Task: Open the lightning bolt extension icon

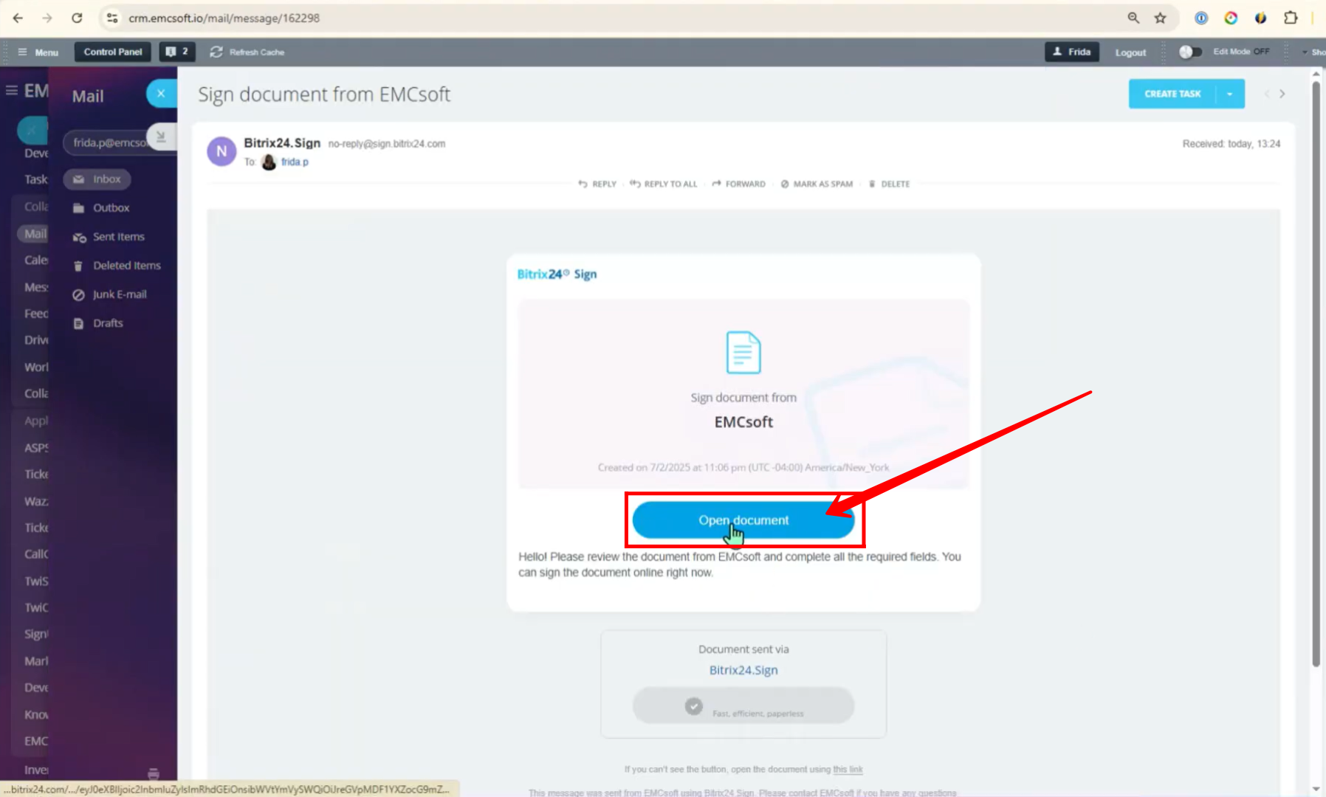Action: pyautogui.click(x=1260, y=18)
